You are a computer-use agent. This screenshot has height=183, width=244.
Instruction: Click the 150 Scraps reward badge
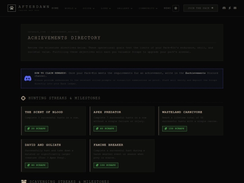pos(174,129)
